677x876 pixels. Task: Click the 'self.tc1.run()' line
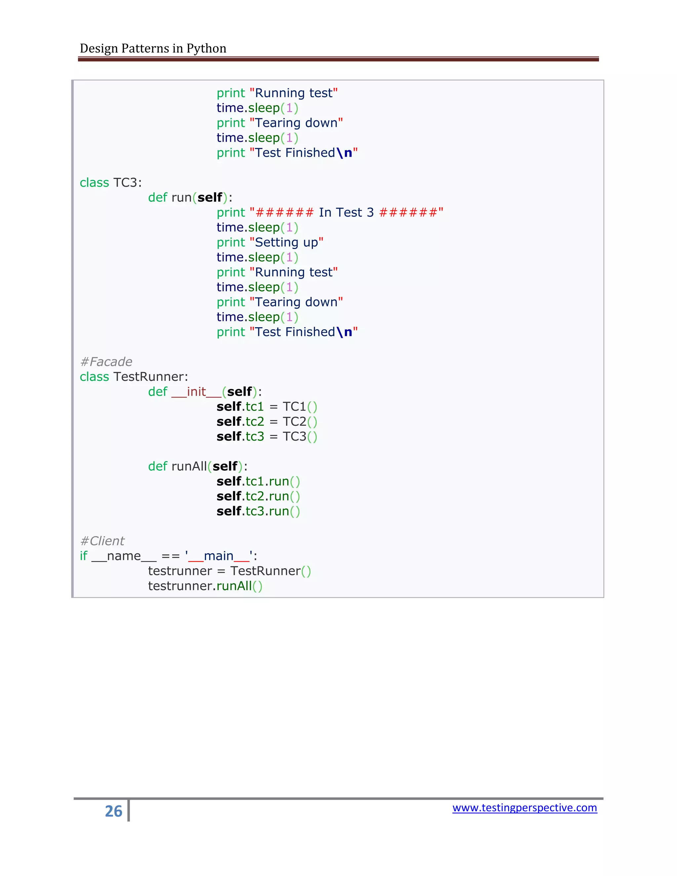pyautogui.click(x=258, y=481)
